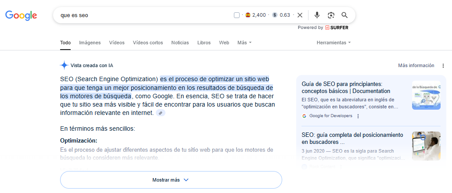Click the 'En términos más sencillos:' text

(x=97, y=129)
